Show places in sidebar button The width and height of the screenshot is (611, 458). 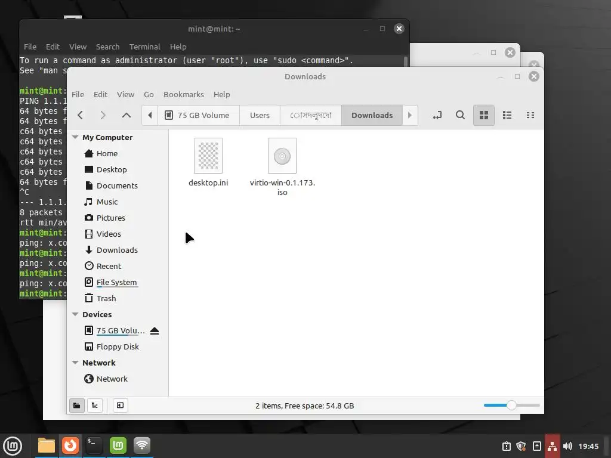click(77, 406)
